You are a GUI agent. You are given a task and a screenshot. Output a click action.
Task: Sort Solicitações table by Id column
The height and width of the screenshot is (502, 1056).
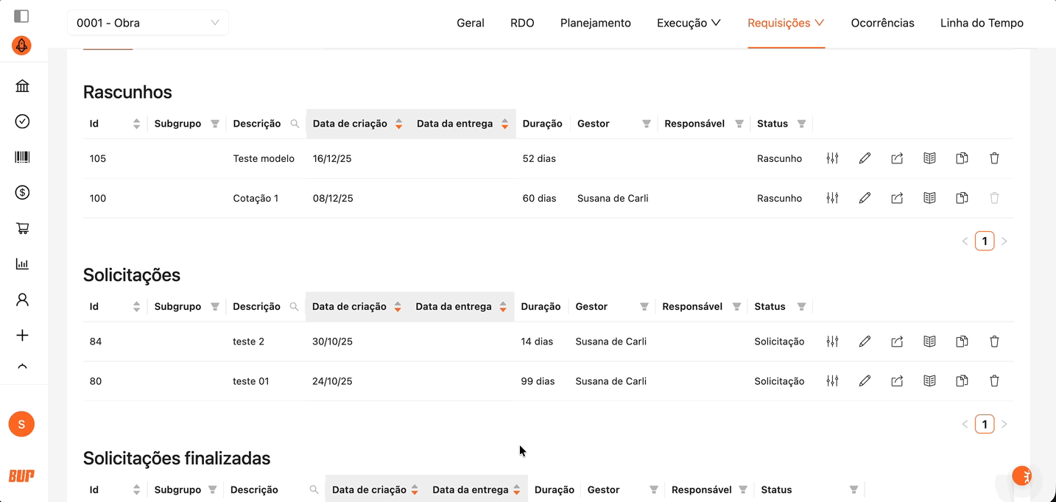tap(136, 307)
